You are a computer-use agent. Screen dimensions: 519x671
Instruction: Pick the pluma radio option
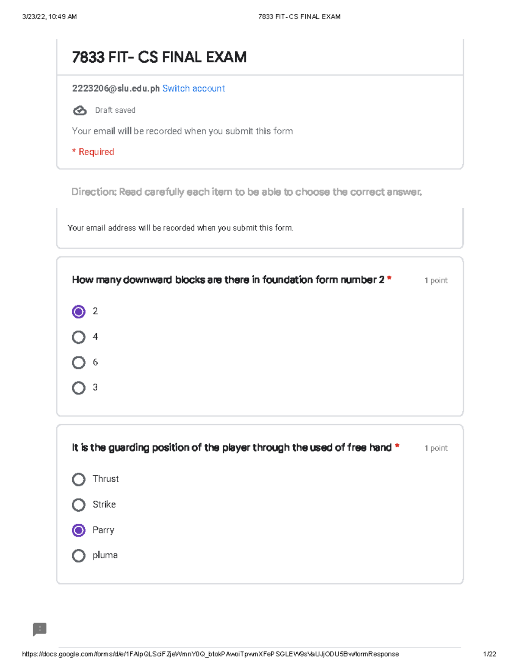[x=79, y=555]
